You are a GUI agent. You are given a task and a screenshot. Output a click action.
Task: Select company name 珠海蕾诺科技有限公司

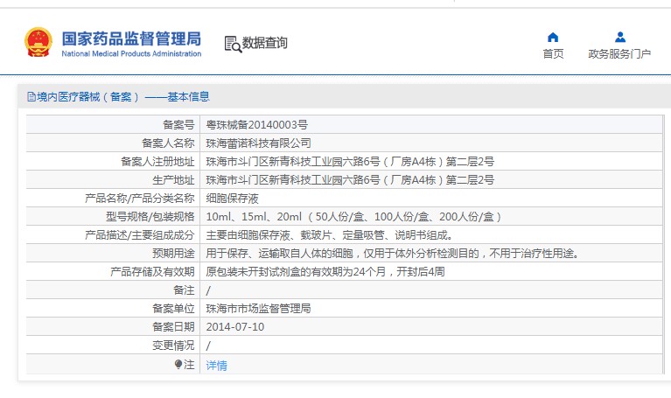pyautogui.click(x=258, y=143)
